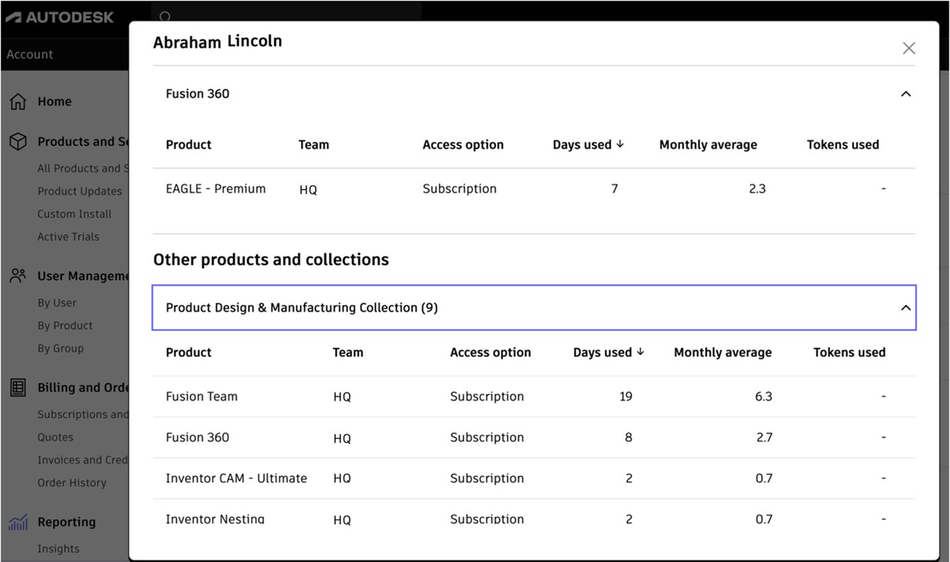Screen dimensions: 950x562
Task: Open Active Trials
Action: [x=68, y=236]
